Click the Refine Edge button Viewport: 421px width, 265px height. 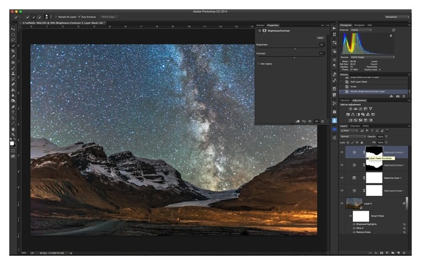click(108, 17)
